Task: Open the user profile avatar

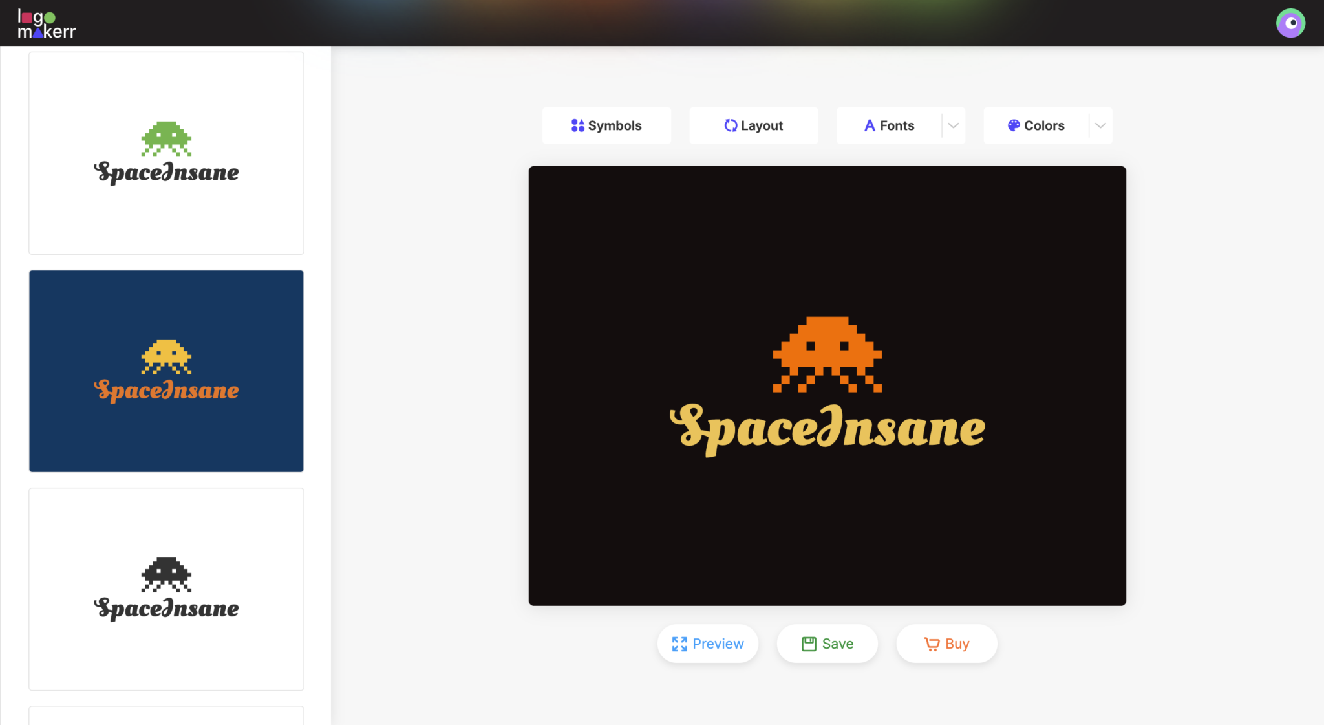Action: (1290, 23)
